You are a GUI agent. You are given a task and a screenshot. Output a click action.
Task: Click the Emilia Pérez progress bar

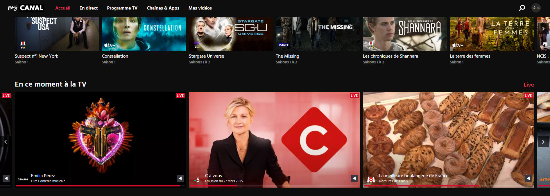pos(101,186)
